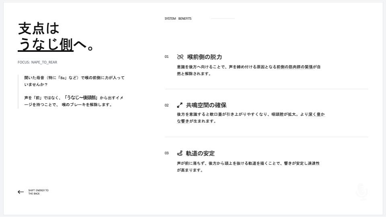Click the number 03 marker
Viewport: 386px width, 217px height.
(x=166, y=153)
